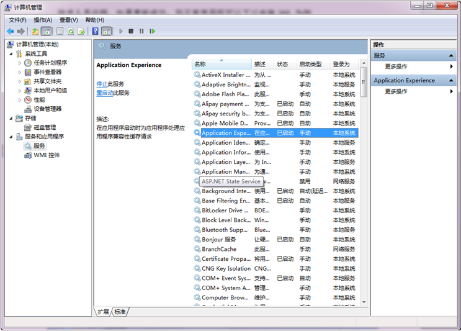
Task: Expand the 本地用户和组 tree node
Action: [20, 90]
